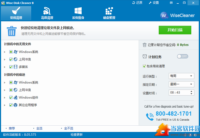Uncheck the 多媒体 checkbox
The width and height of the screenshot is (200, 138).
[x=11, y=67]
